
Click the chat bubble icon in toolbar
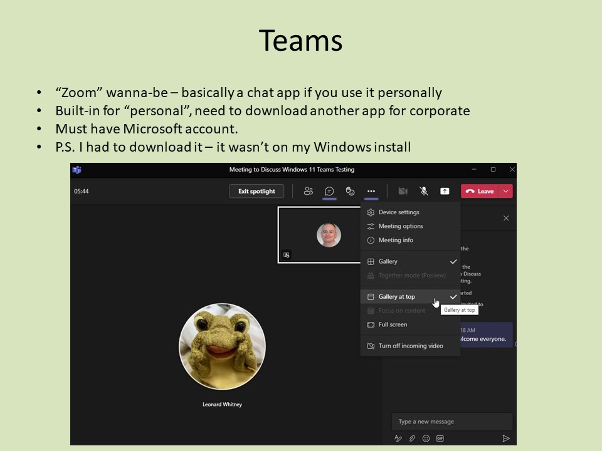pyautogui.click(x=329, y=191)
